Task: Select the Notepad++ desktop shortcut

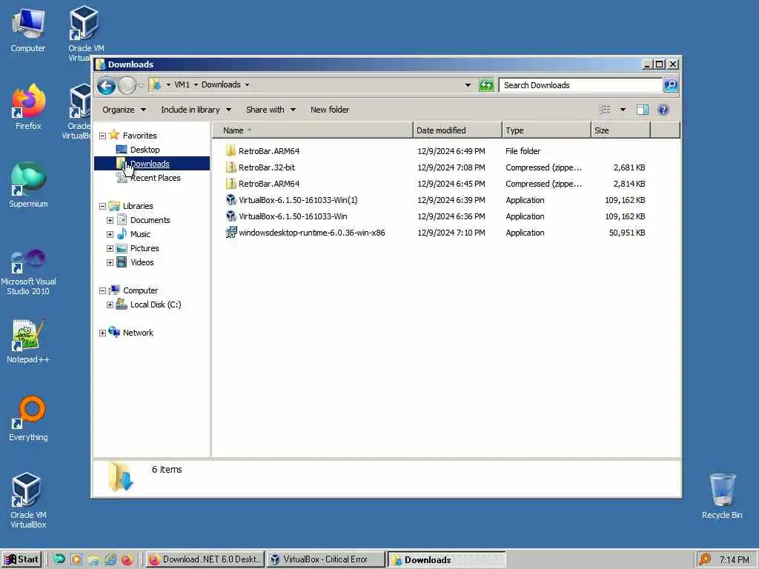Action: pyautogui.click(x=28, y=342)
